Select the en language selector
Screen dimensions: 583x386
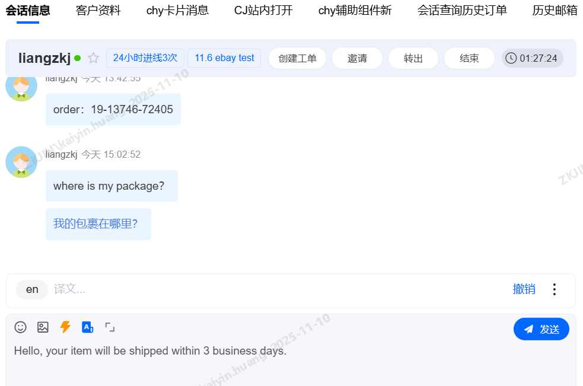(32, 290)
